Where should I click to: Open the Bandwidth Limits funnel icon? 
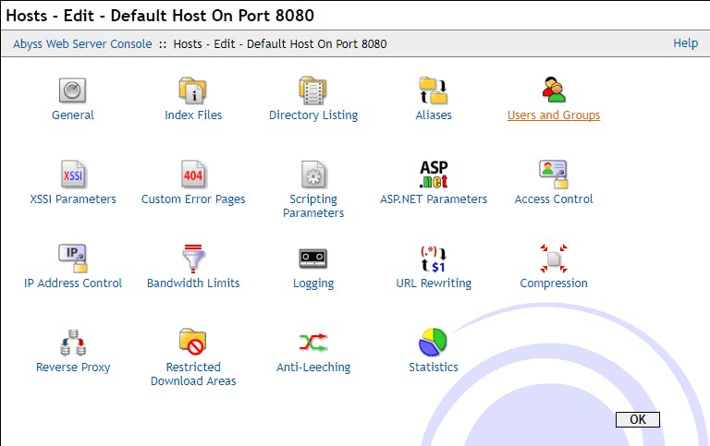pos(193,259)
